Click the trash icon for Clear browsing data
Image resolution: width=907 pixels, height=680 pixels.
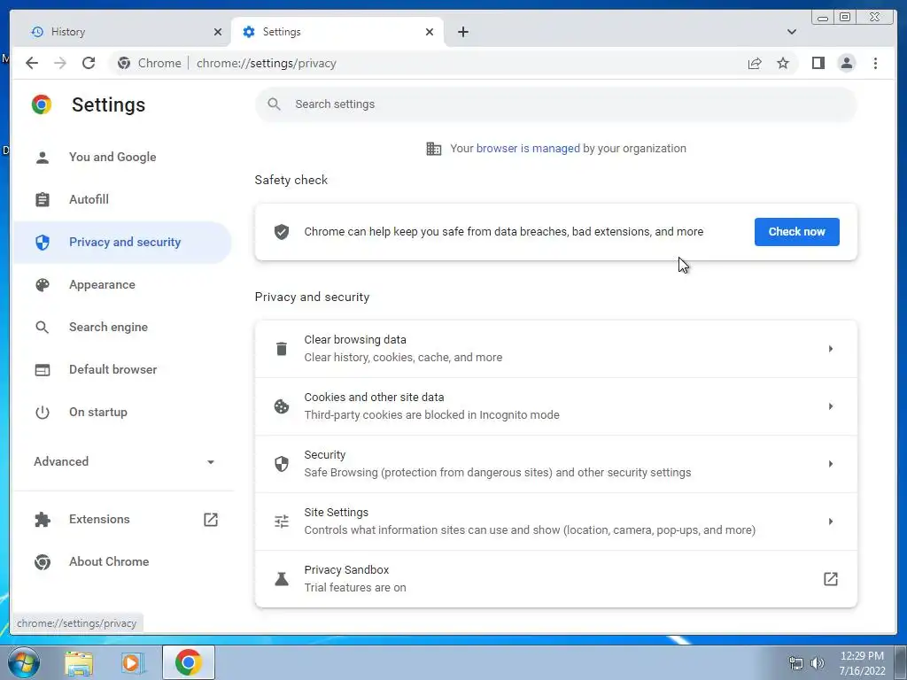pos(282,349)
